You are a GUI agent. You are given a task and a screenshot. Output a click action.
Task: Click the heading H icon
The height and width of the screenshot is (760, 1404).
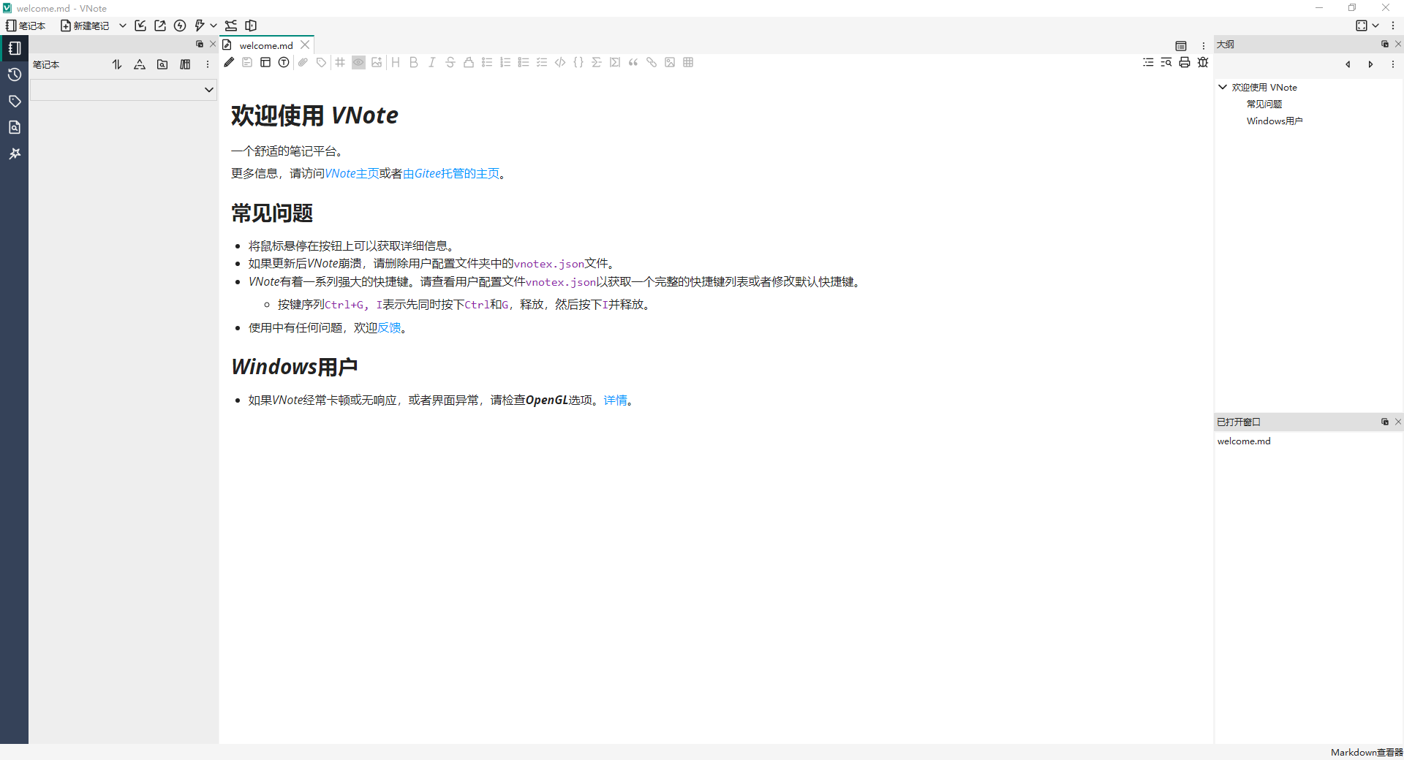[x=396, y=63]
